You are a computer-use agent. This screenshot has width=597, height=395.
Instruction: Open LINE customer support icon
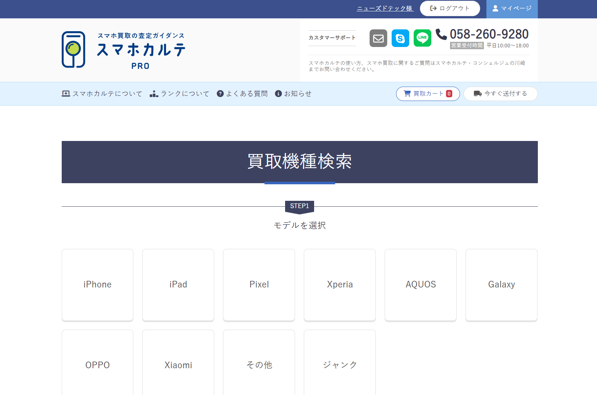(422, 38)
